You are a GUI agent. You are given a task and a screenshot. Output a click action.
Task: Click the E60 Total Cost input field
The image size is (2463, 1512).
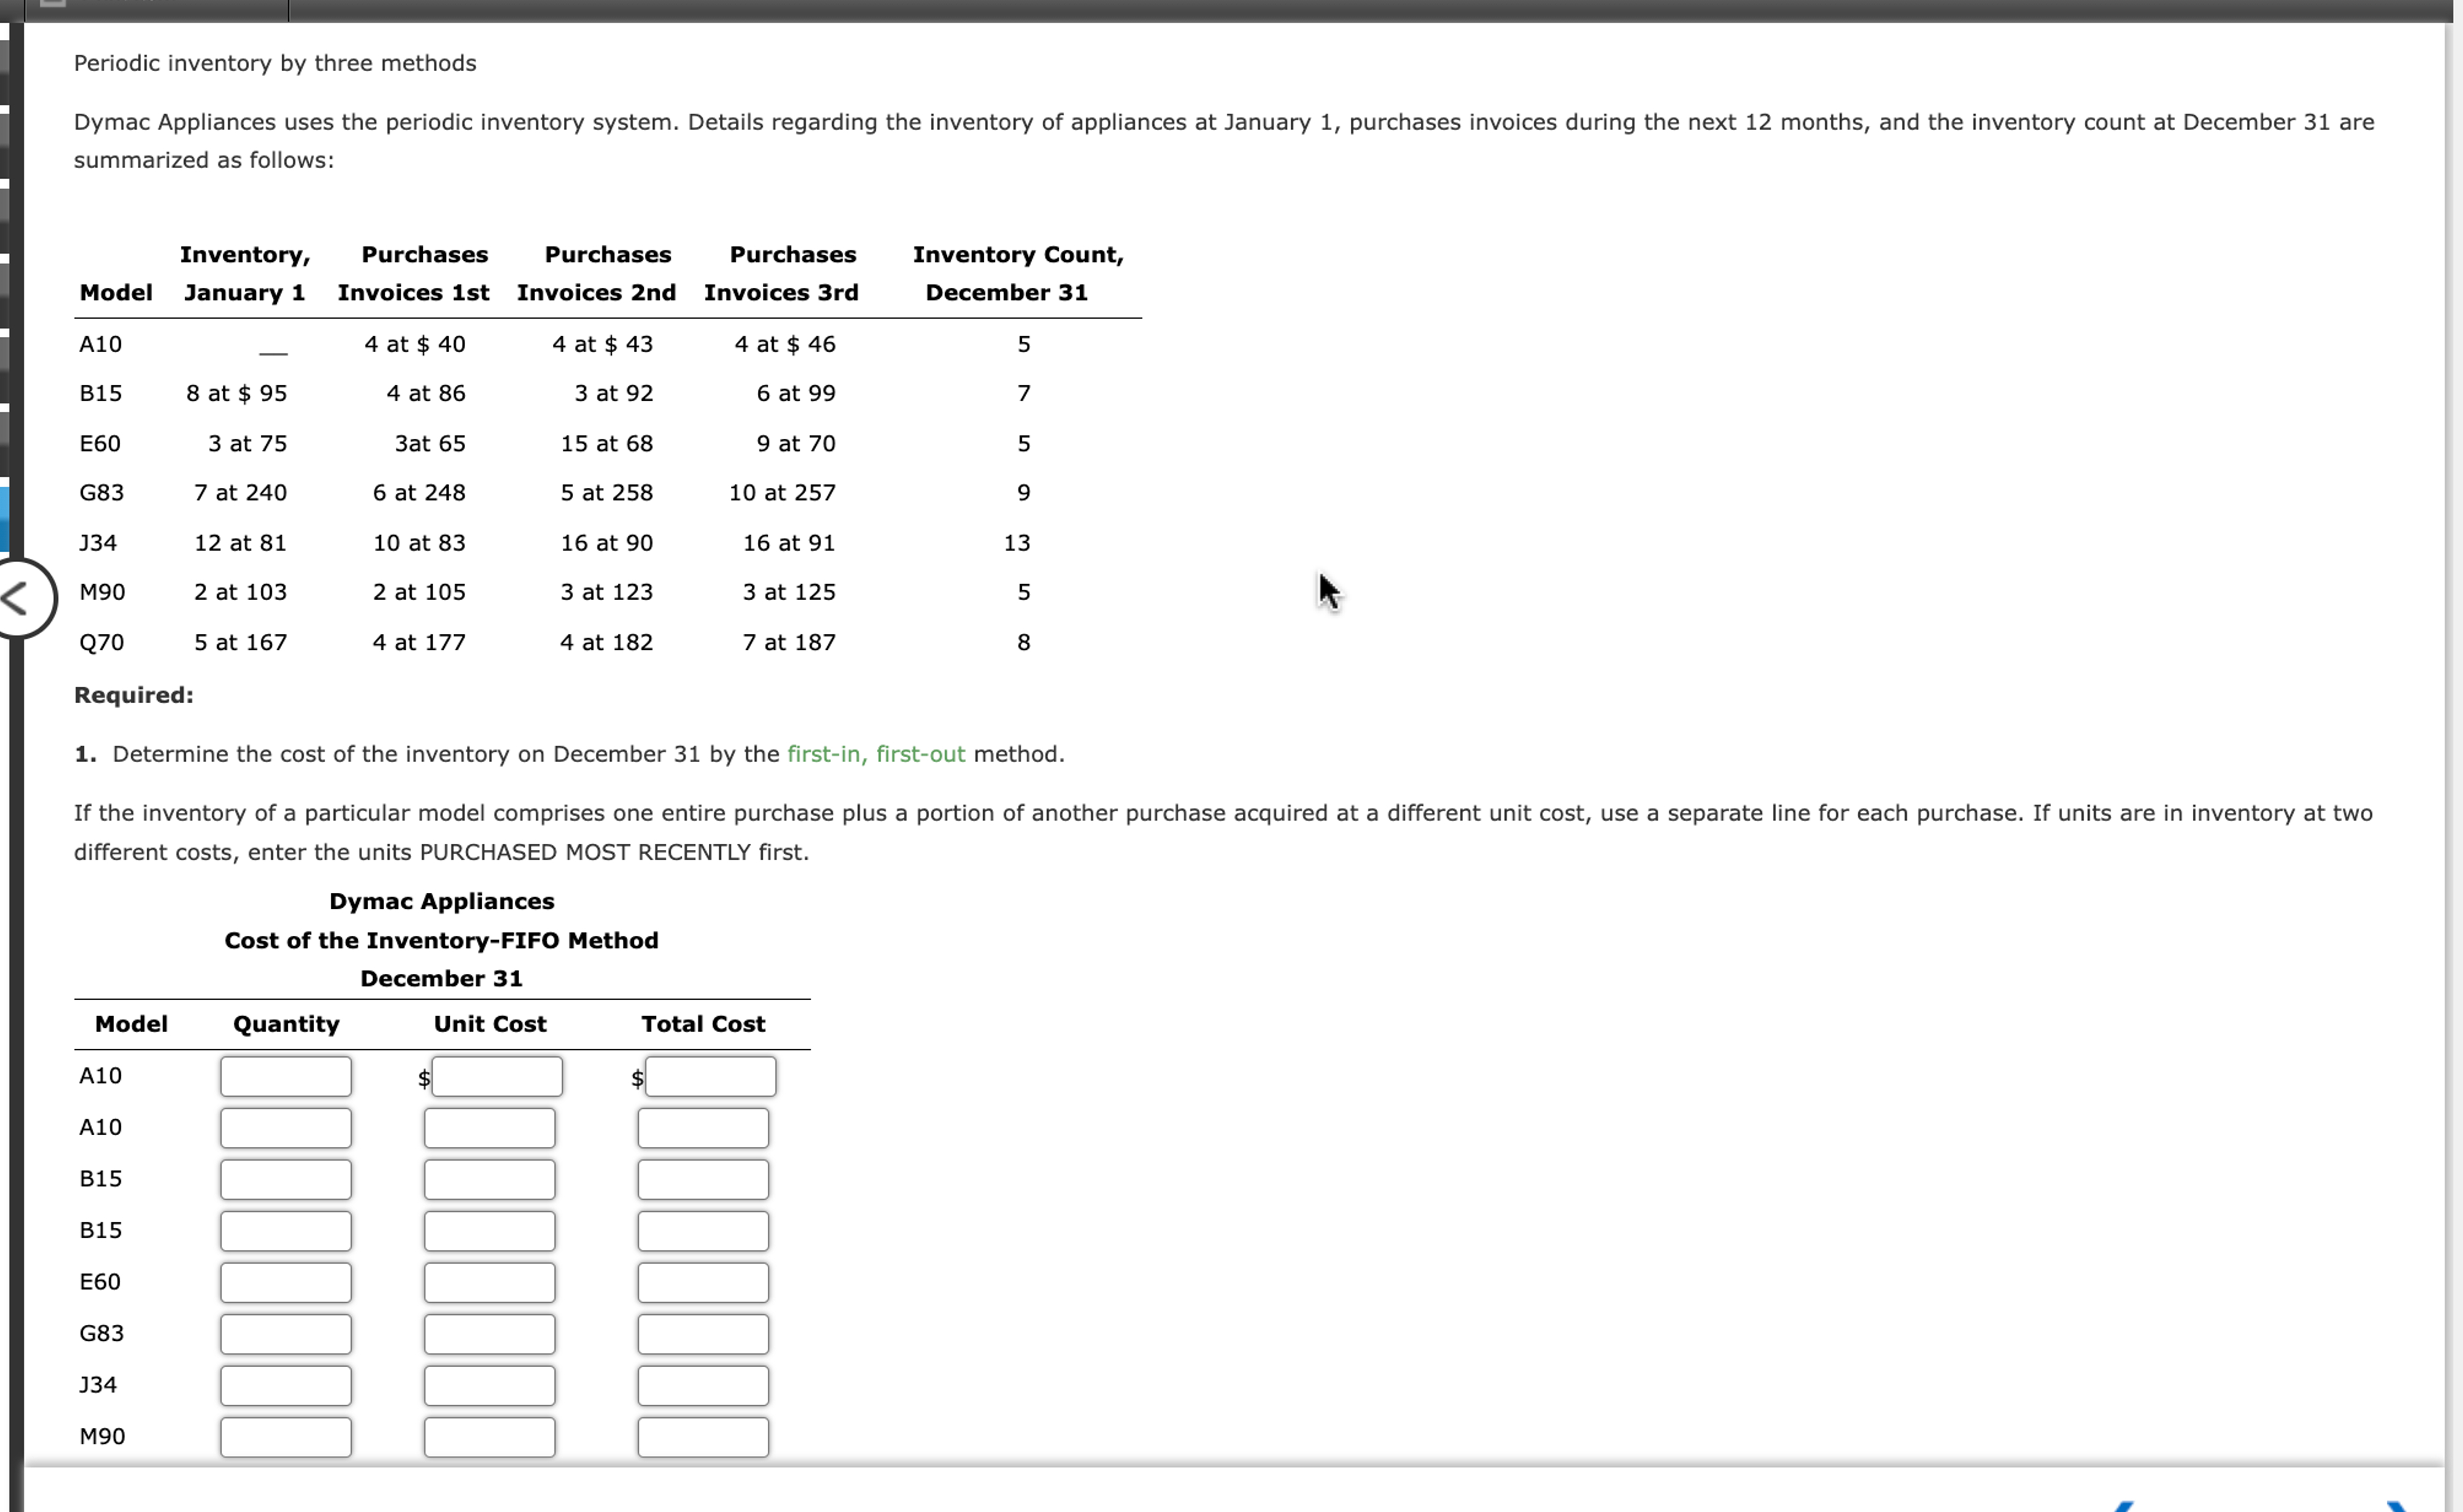(702, 1282)
